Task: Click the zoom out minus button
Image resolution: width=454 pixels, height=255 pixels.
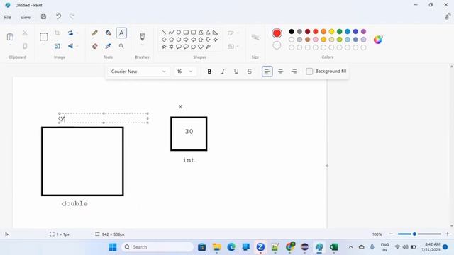Action: click(391, 234)
